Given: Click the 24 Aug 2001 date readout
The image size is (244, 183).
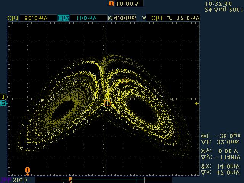Looking at the screenshot, I should point(224,10).
